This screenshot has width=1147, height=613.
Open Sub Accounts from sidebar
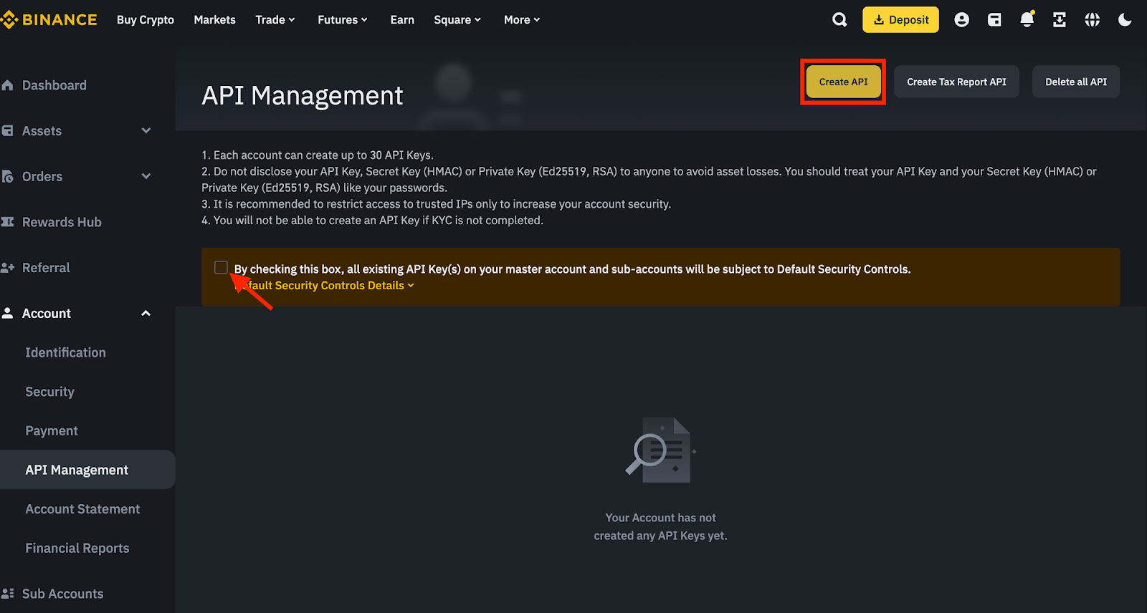[62, 594]
